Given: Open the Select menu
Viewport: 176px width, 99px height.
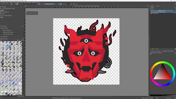Looking at the screenshot, I should (x=18, y=2).
